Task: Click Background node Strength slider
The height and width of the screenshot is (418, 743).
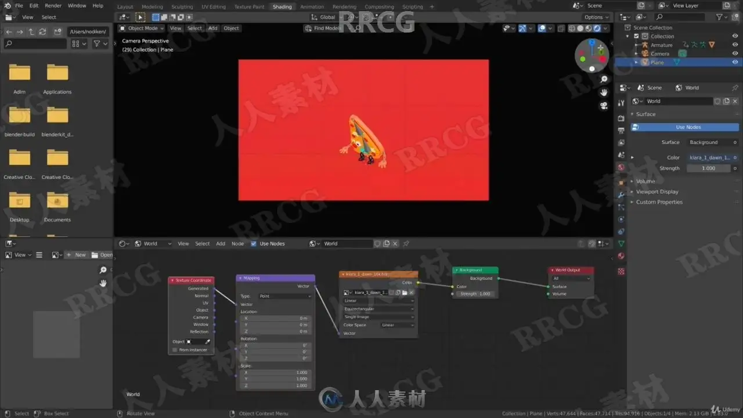Action: point(476,294)
